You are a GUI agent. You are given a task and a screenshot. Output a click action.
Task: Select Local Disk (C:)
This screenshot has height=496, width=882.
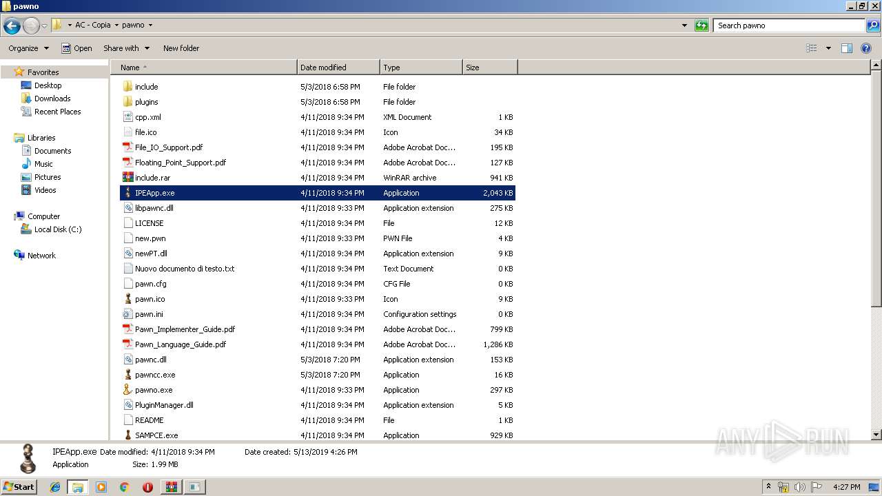tap(58, 229)
